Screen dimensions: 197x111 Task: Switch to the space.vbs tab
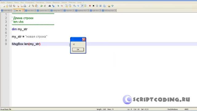pyautogui.click(x=43, y=10)
